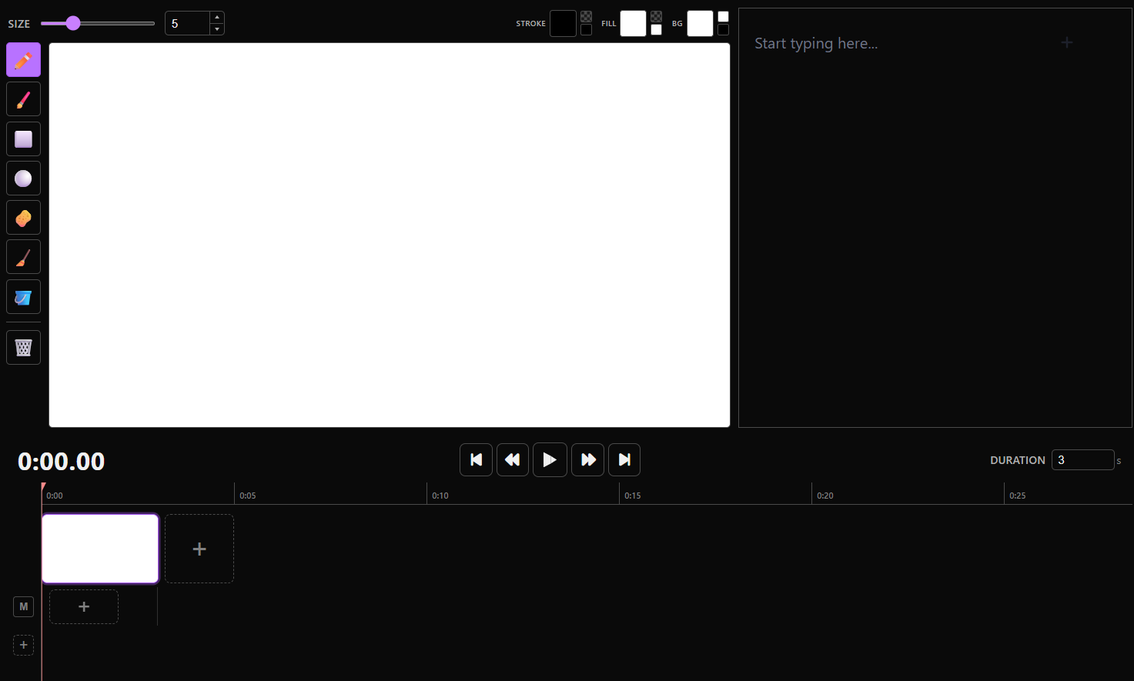The height and width of the screenshot is (681, 1134).
Task: Pick the Ellipse shape tool
Action: [23, 178]
